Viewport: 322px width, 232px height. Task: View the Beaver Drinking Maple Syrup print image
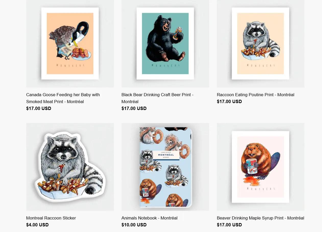[260, 167]
